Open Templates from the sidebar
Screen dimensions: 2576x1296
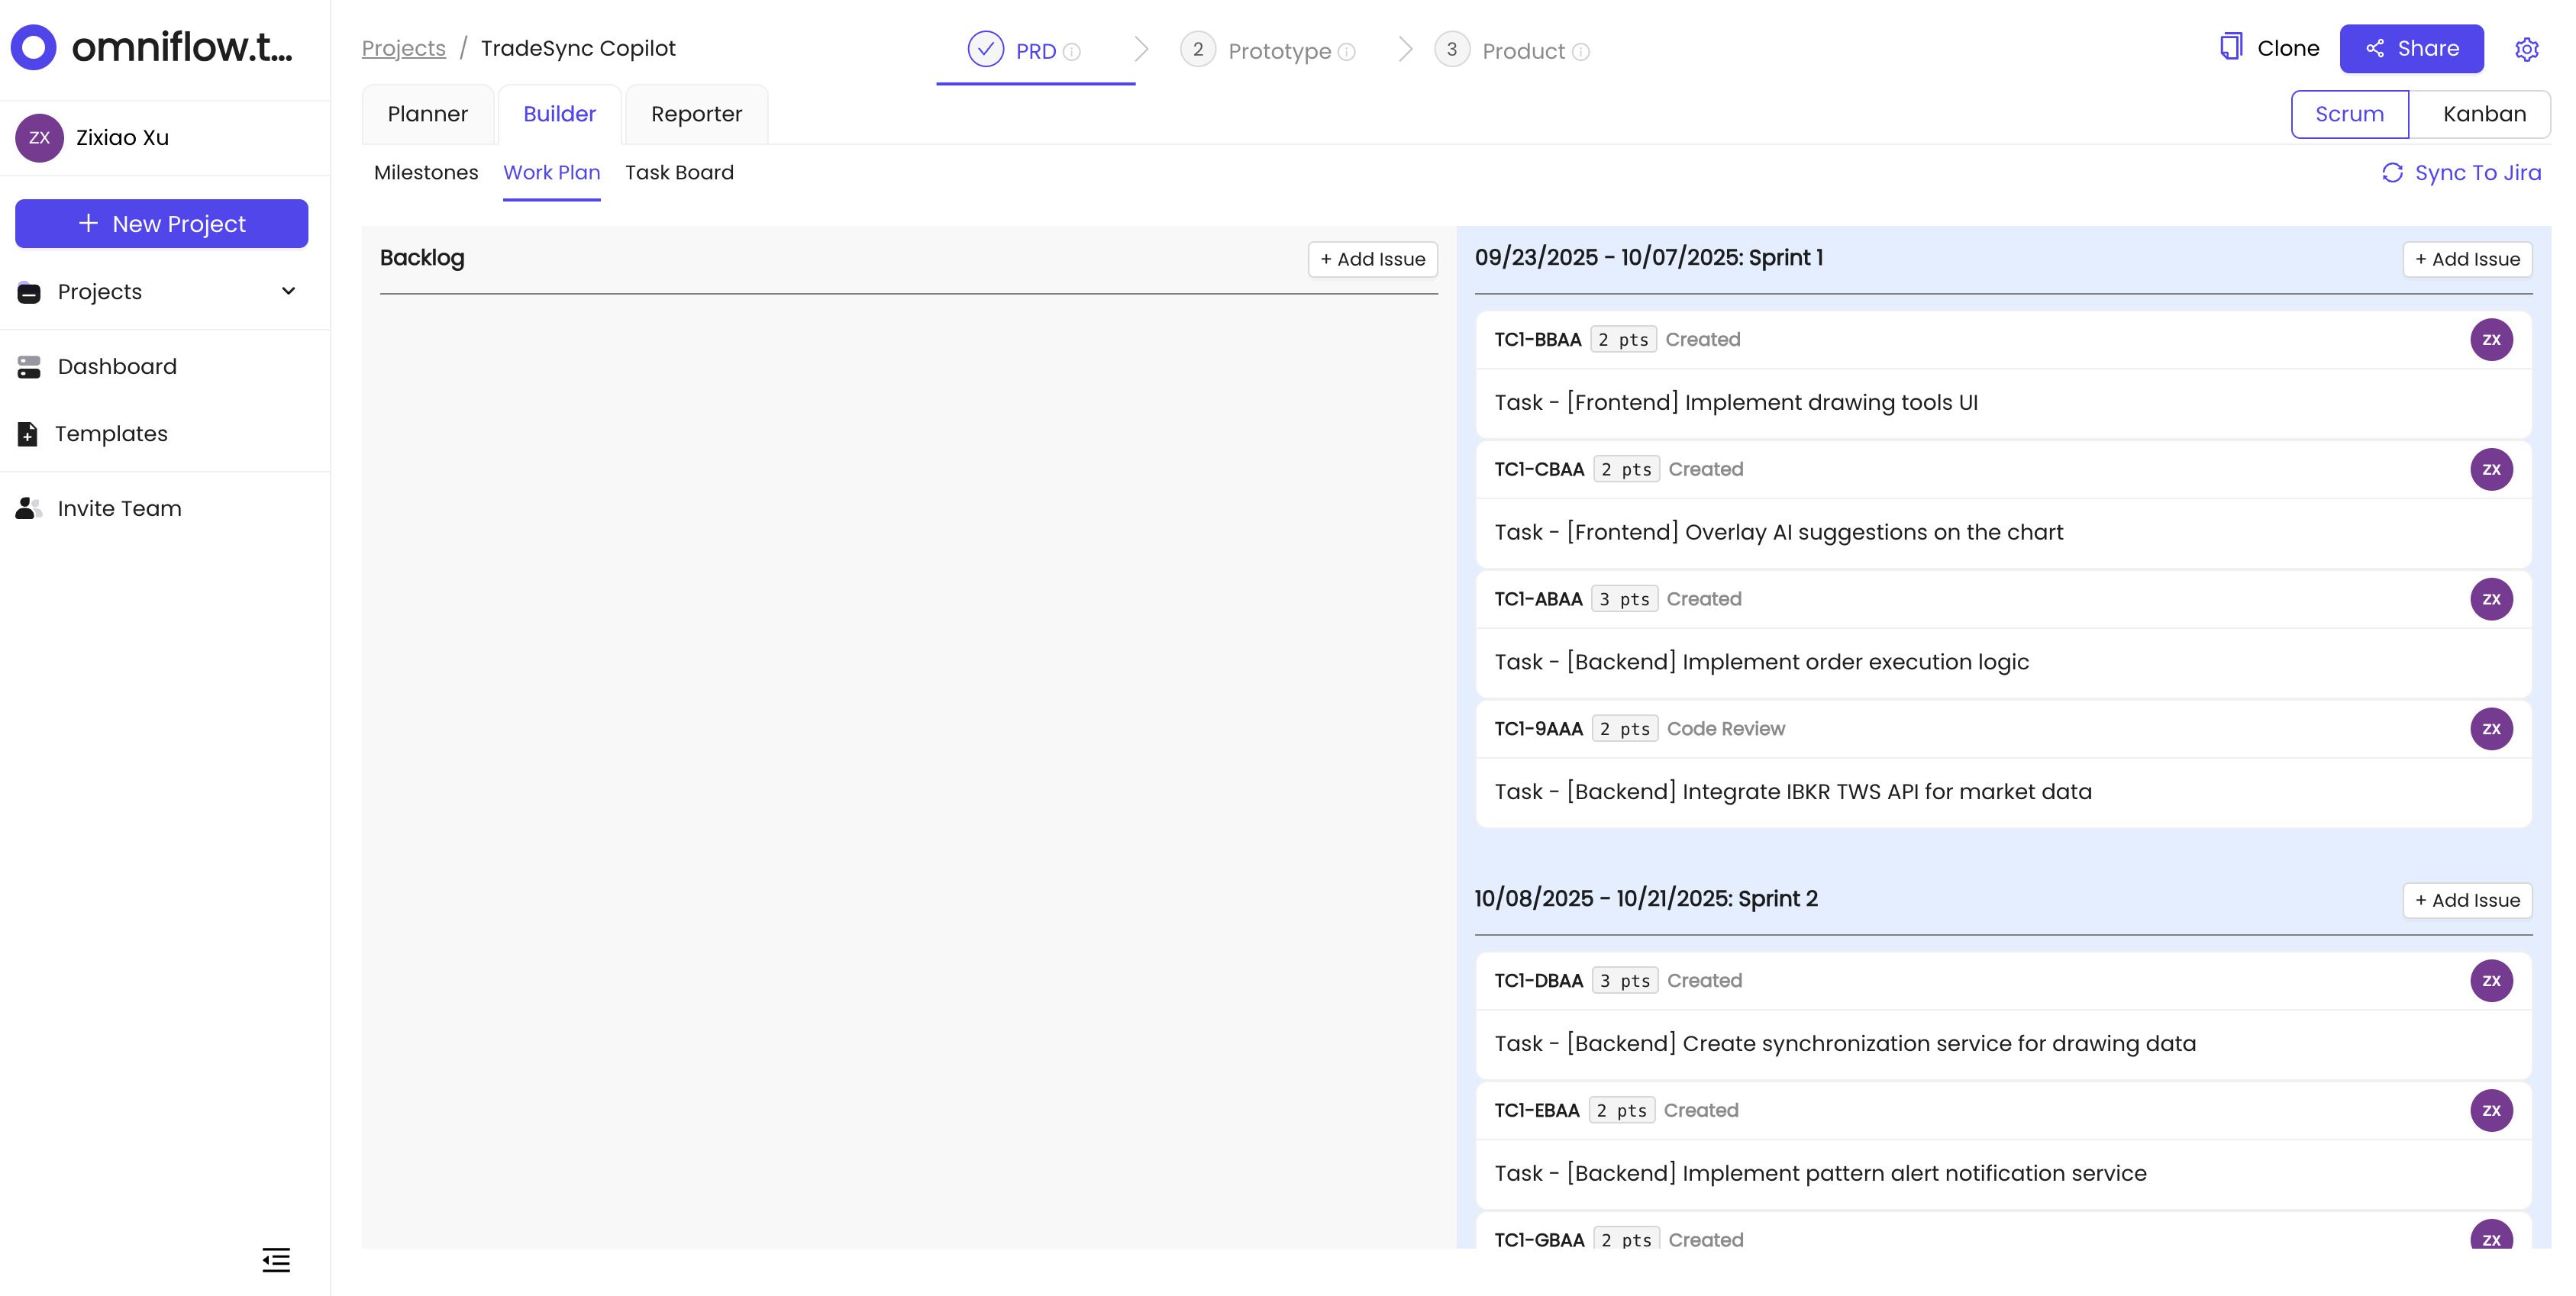click(110, 433)
